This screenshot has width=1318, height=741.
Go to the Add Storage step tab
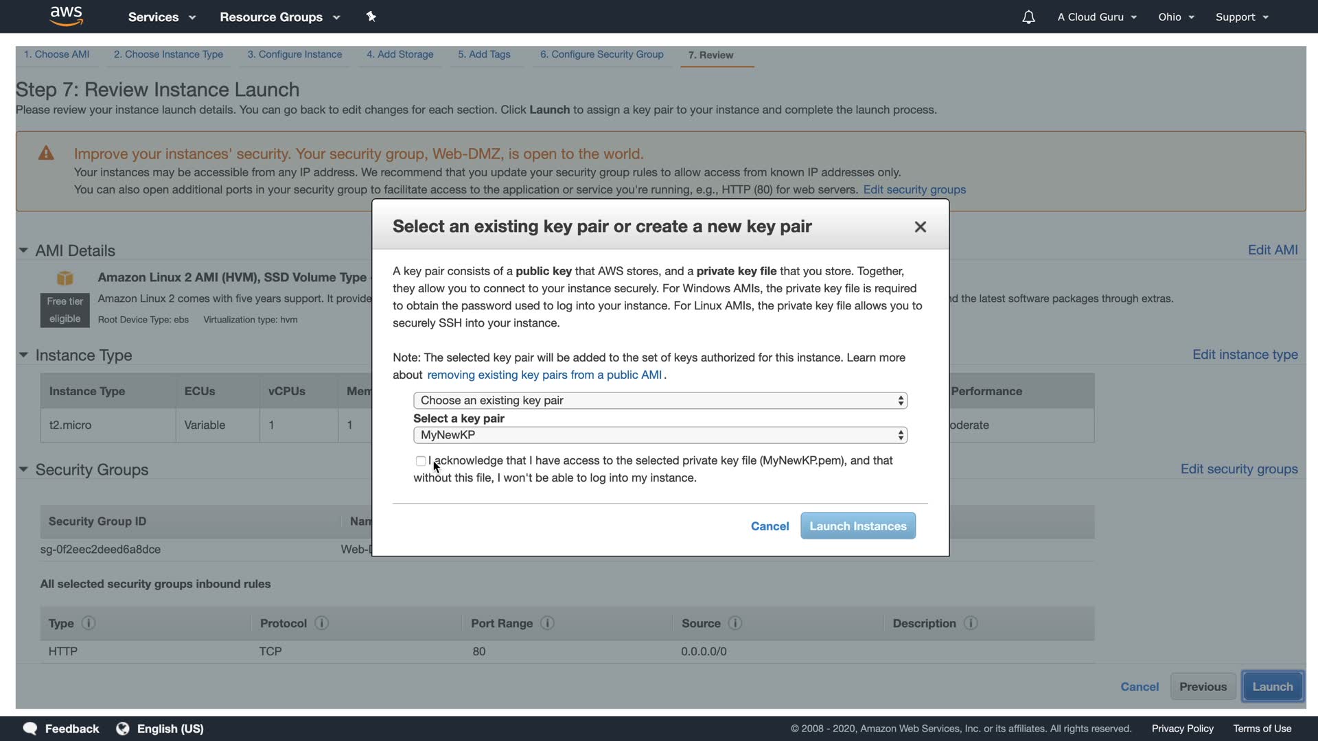point(400,54)
